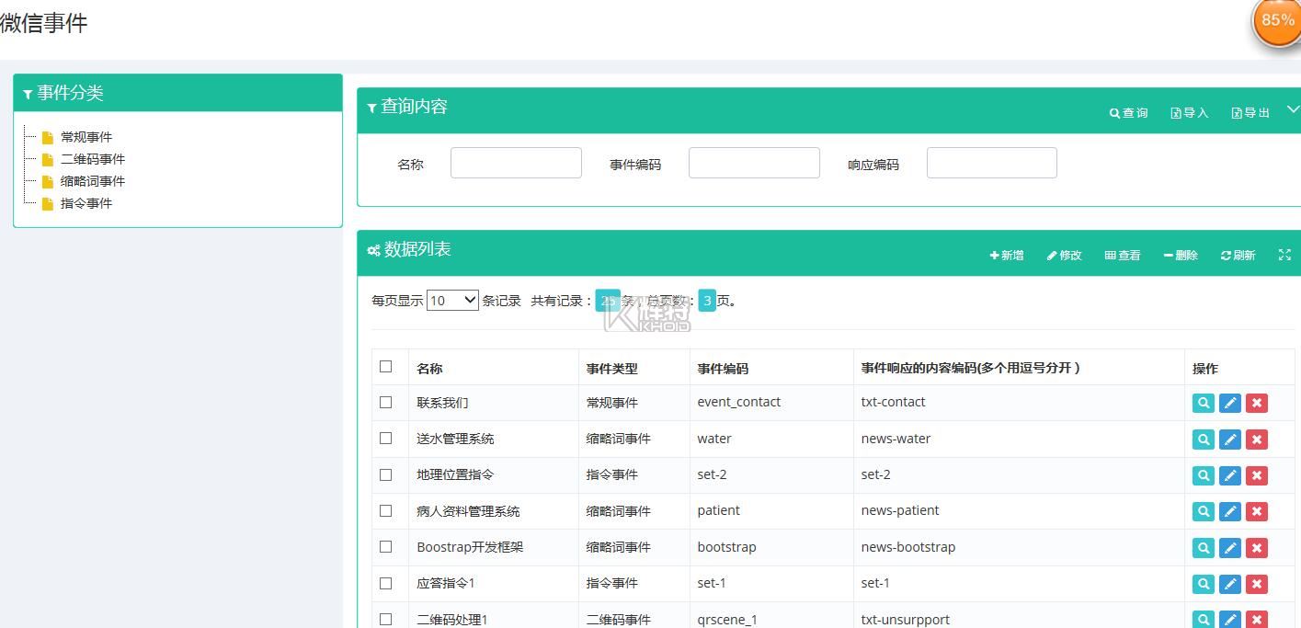Open the 每页显示 records-per-page dropdown

tap(452, 301)
